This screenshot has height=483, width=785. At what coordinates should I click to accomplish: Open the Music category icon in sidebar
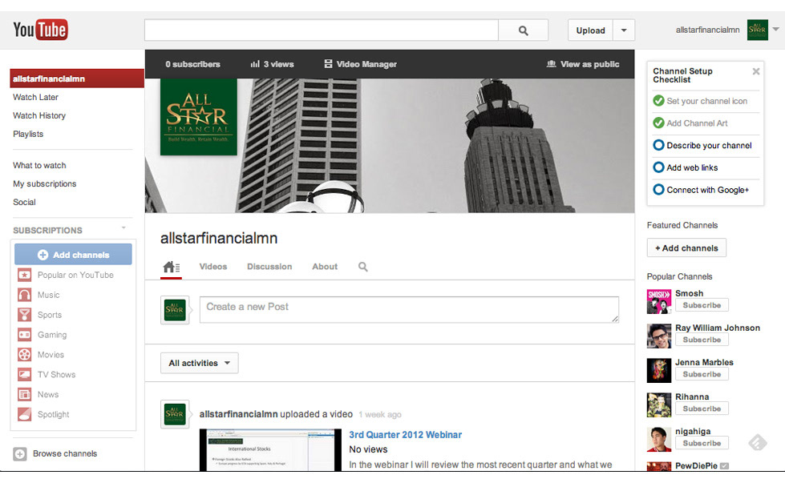[x=25, y=295]
